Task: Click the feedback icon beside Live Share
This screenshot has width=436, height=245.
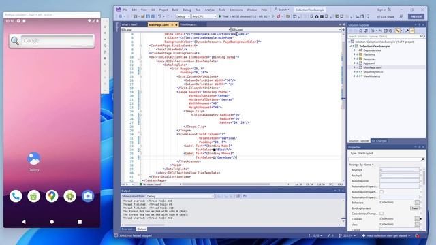Action: 401,16
